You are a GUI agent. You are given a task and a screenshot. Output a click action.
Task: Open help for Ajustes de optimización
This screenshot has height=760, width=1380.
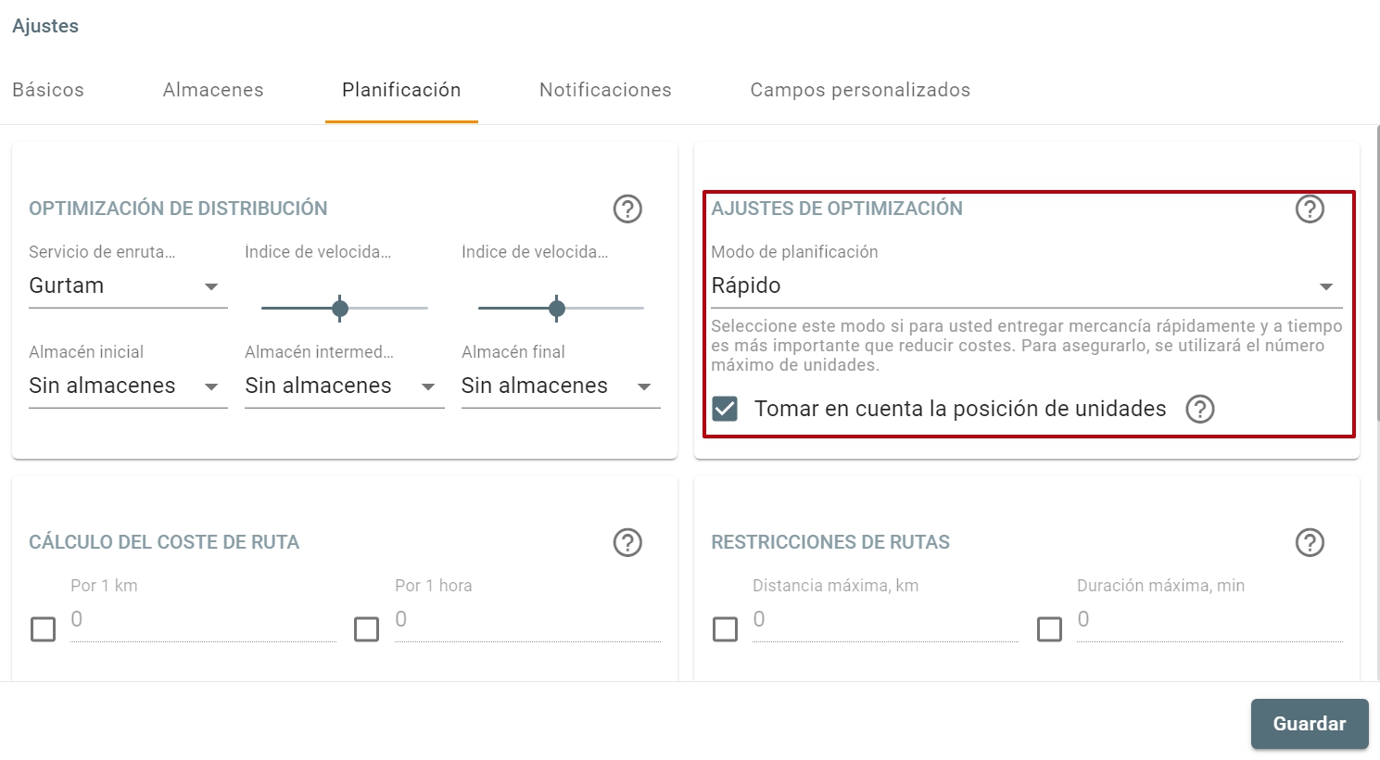[x=1310, y=209]
